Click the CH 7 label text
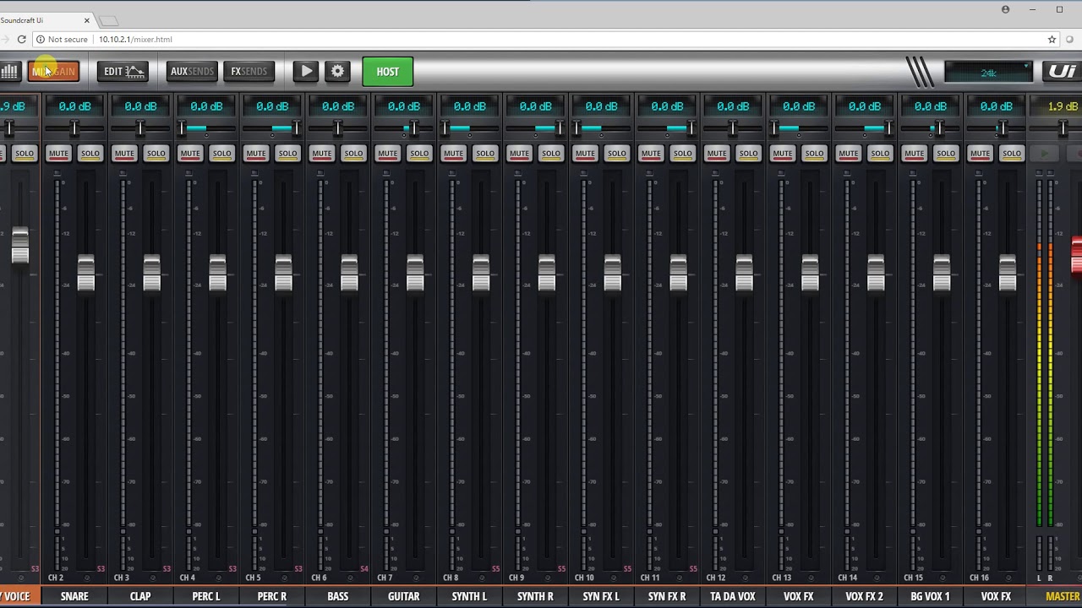The width and height of the screenshot is (1082, 608). (x=385, y=578)
